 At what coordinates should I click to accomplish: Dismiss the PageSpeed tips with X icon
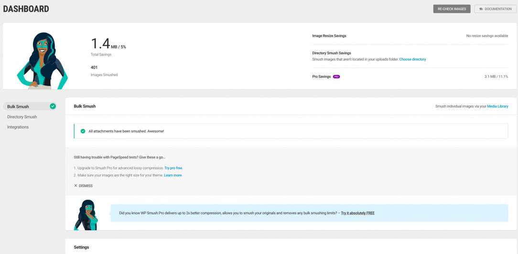click(76, 186)
